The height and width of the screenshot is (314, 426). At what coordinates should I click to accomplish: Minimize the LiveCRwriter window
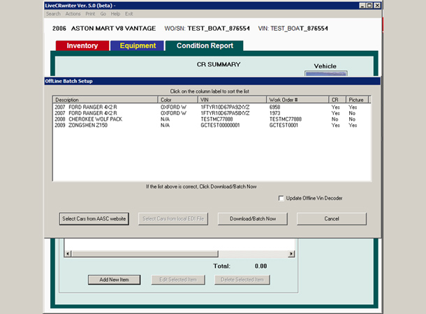click(x=362, y=6)
